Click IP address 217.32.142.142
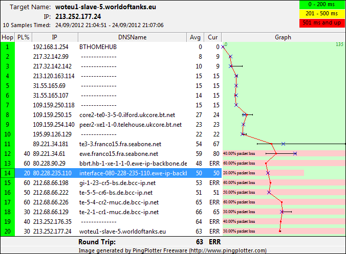This screenshot has height=254, width=346. (52, 66)
